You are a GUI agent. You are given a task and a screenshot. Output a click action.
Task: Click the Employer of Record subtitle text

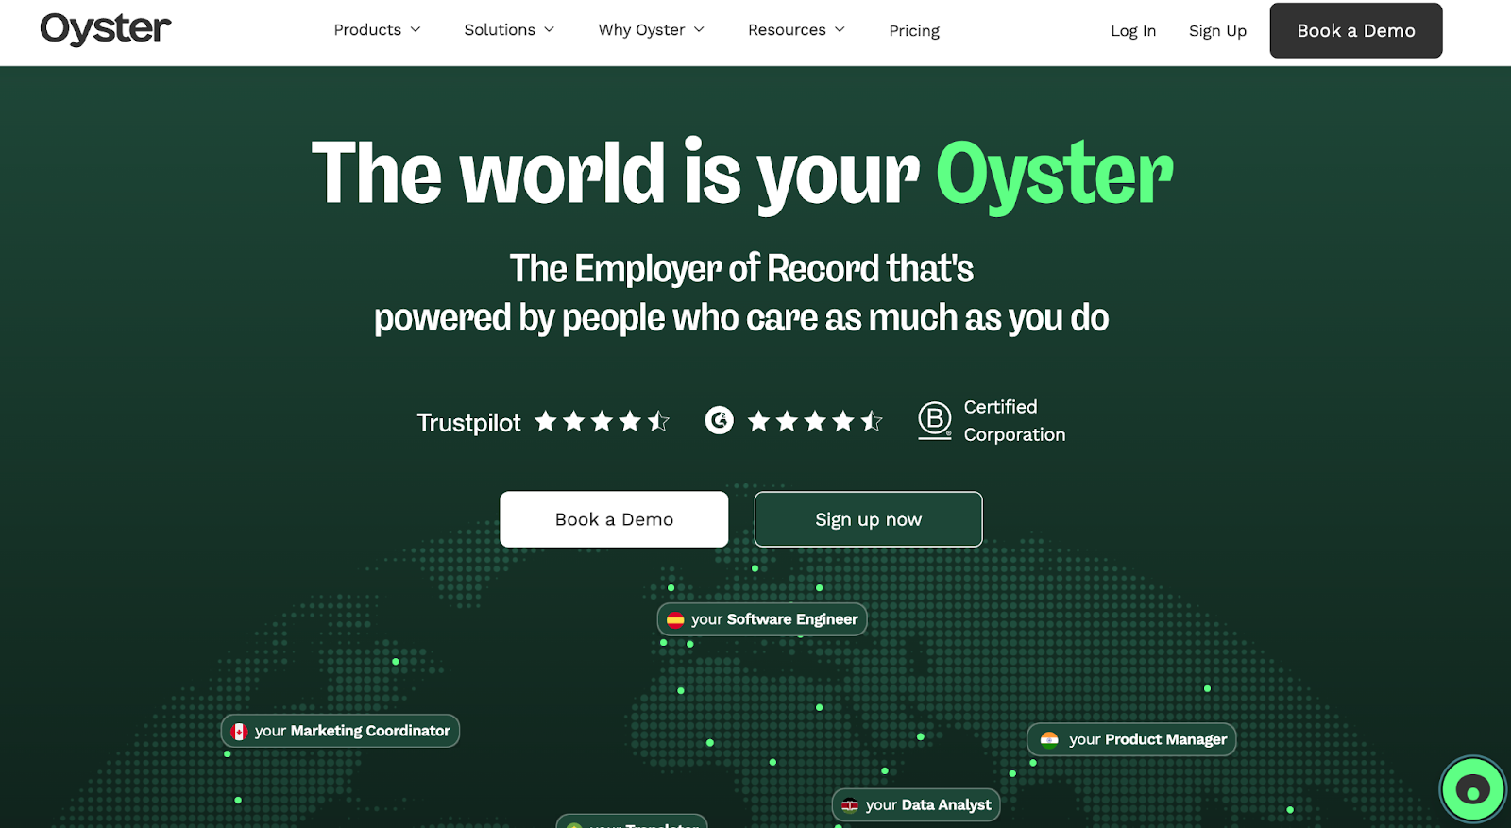(x=741, y=294)
